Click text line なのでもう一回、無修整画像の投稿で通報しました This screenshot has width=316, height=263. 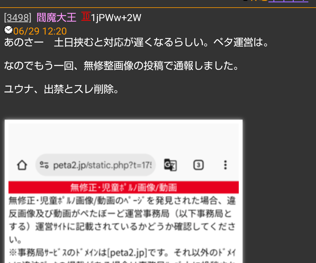coord(122,66)
